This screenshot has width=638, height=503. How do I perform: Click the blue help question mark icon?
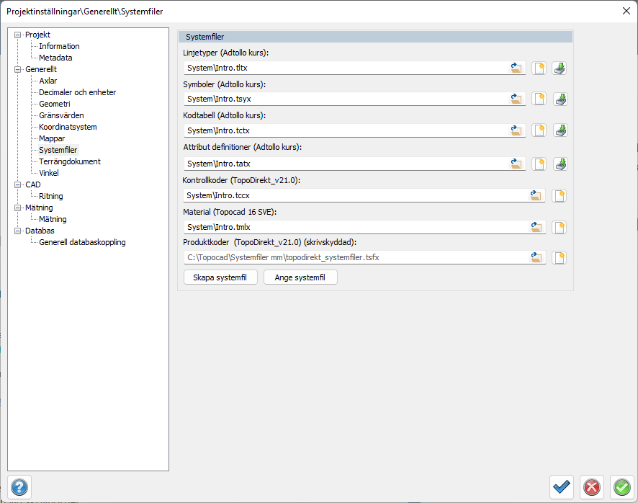pos(19,486)
